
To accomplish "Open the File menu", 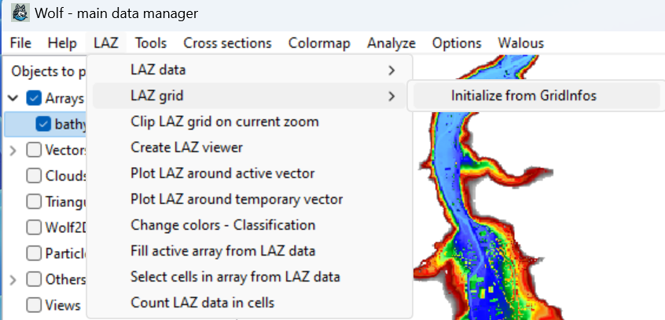I will 21,43.
